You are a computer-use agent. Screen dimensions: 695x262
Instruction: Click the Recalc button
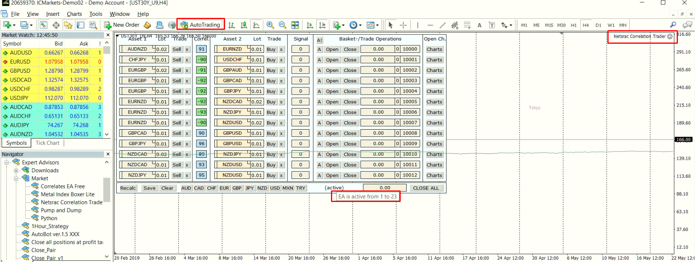[128, 188]
